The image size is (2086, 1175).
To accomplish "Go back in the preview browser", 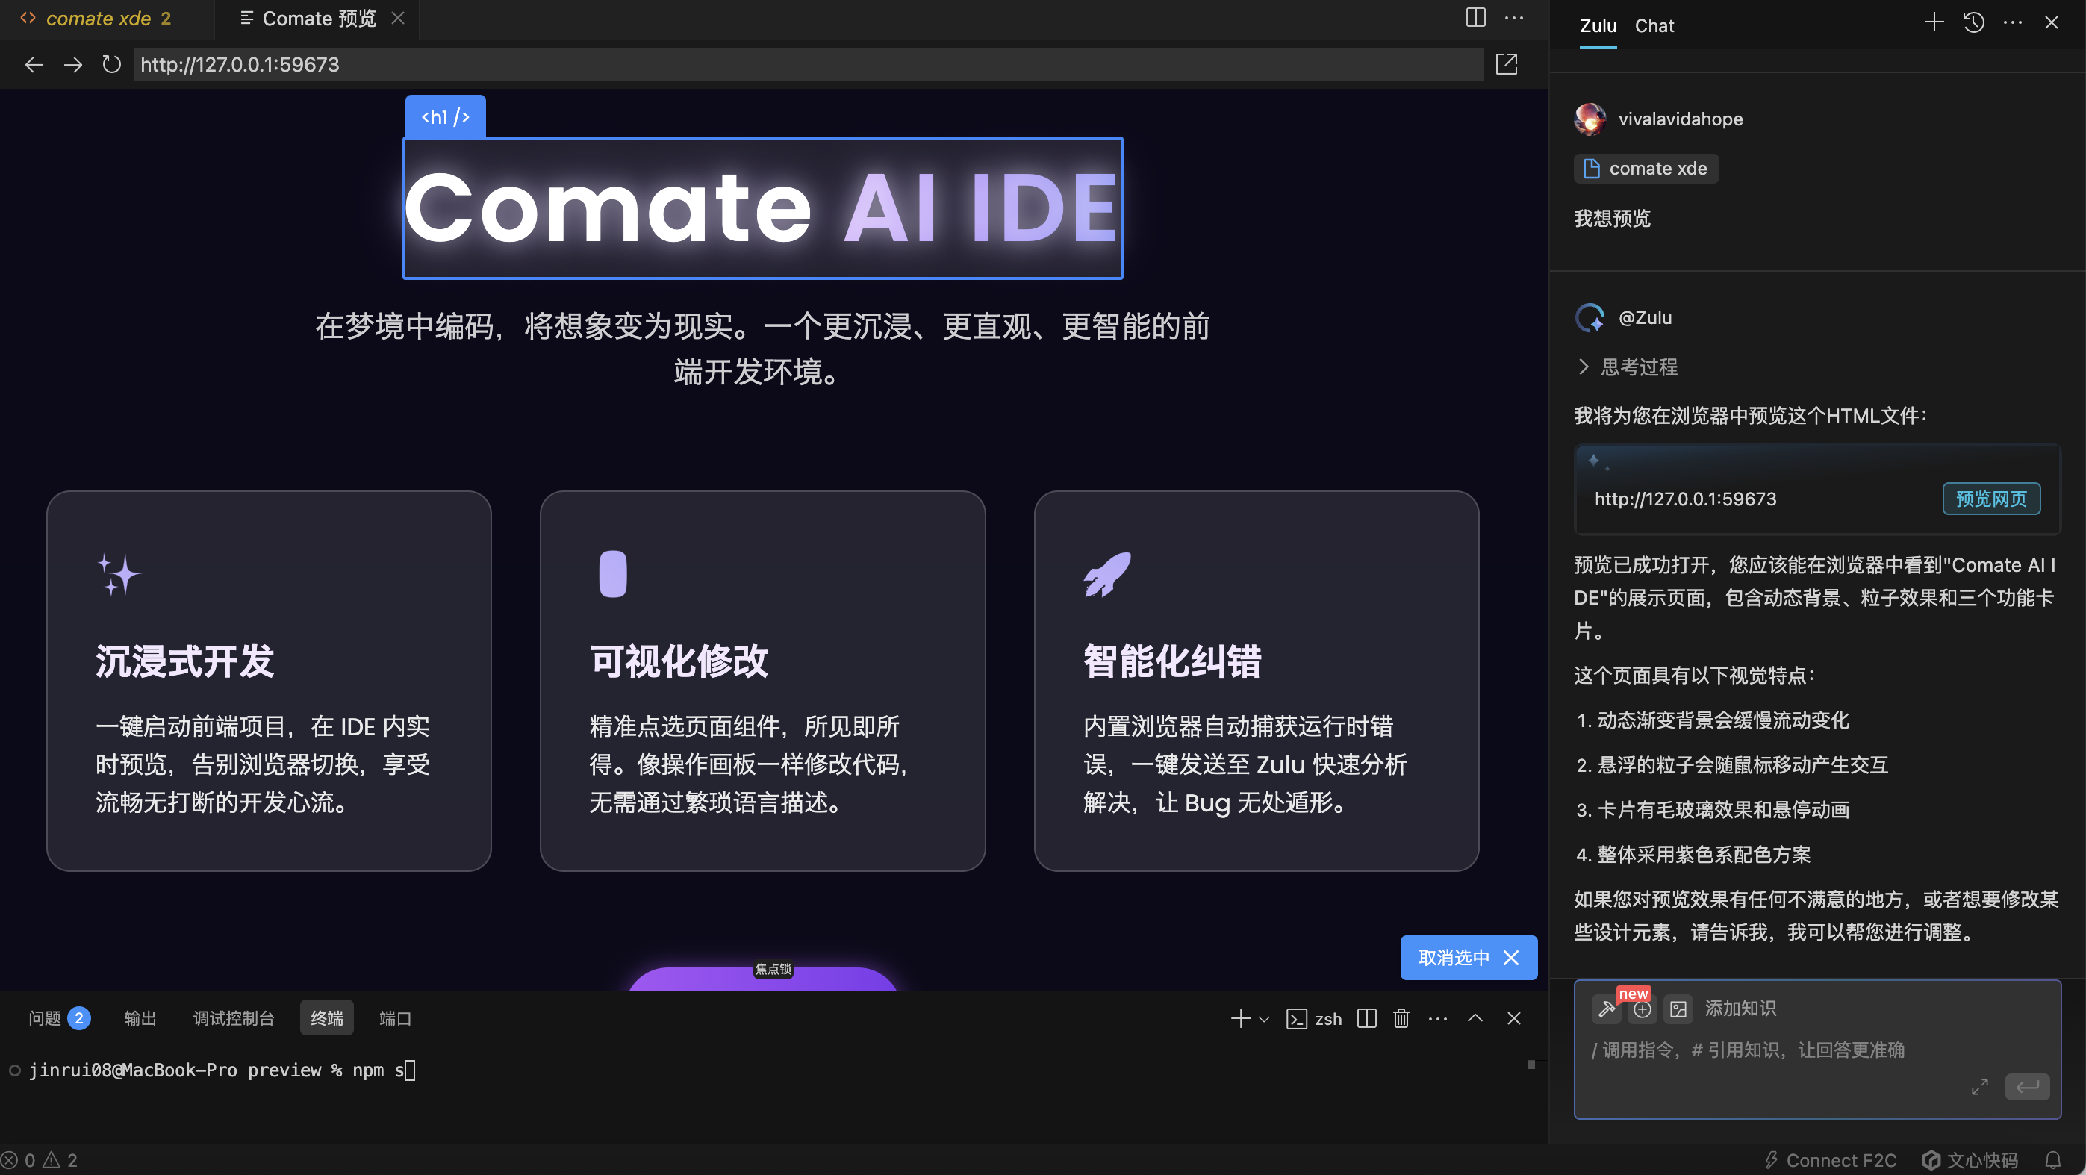I will coord(34,65).
